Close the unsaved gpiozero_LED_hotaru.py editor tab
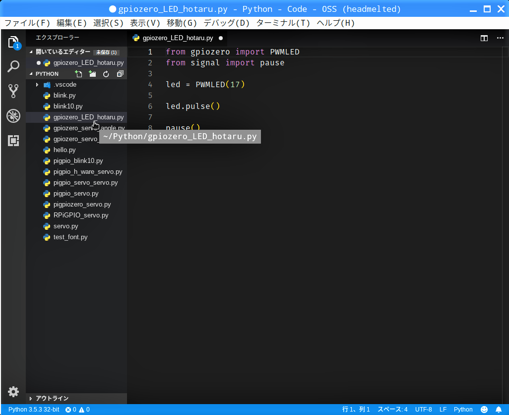The height and width of the screenshot is (415, 509). pyautogui.click(x=221, y=38)
